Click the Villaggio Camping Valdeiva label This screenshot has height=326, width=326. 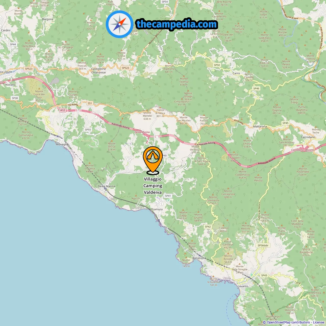pos(153,186)
